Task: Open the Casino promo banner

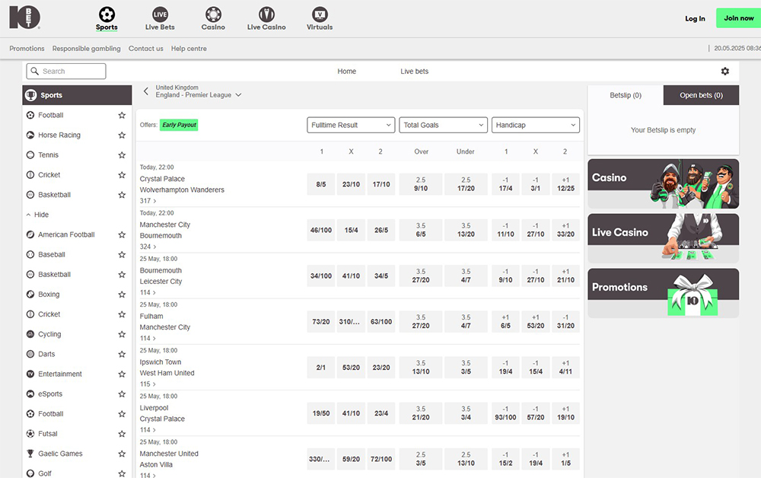Action: [664, 184]
